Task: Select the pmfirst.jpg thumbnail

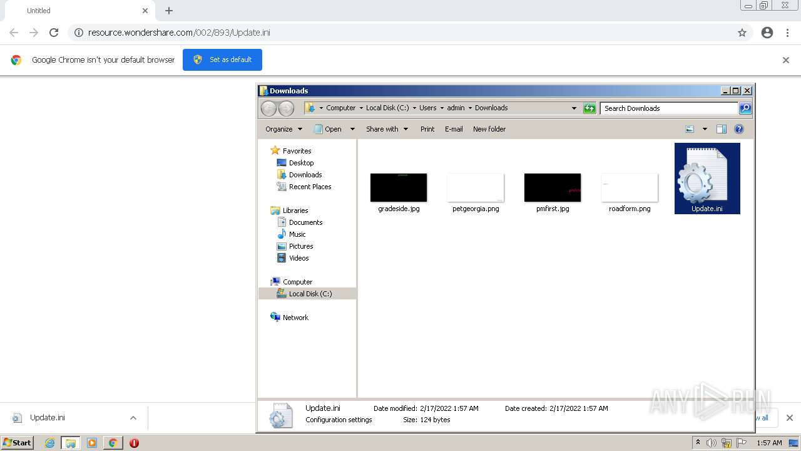Action: coord(553,188)
